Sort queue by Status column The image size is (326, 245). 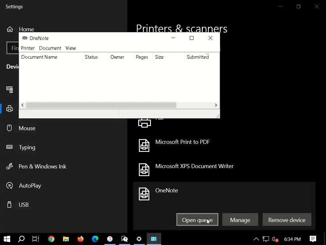pyautogui.click(x=96, y=57)
